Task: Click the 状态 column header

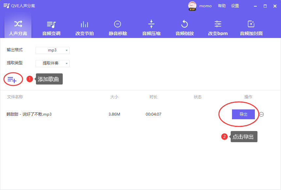Action: click(198, 97)
